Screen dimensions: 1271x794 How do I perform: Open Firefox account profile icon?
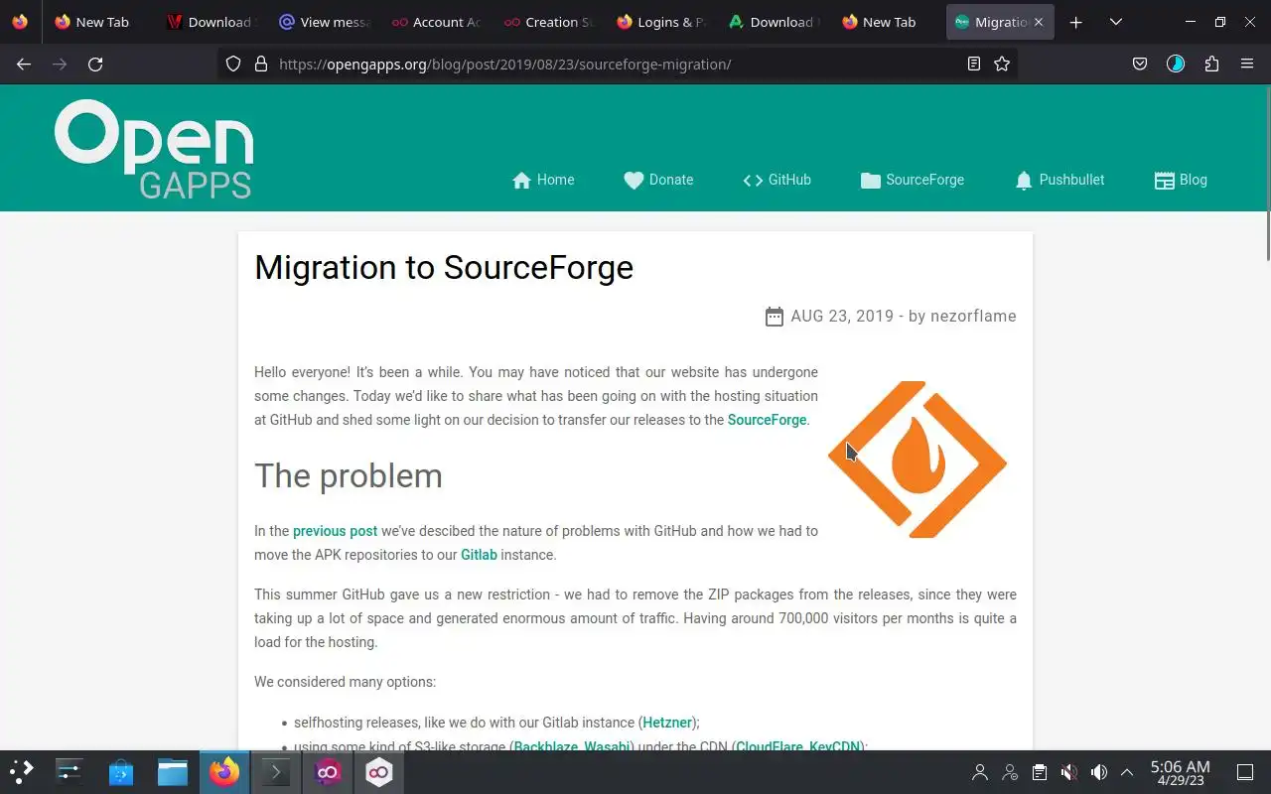[1176, 64]
